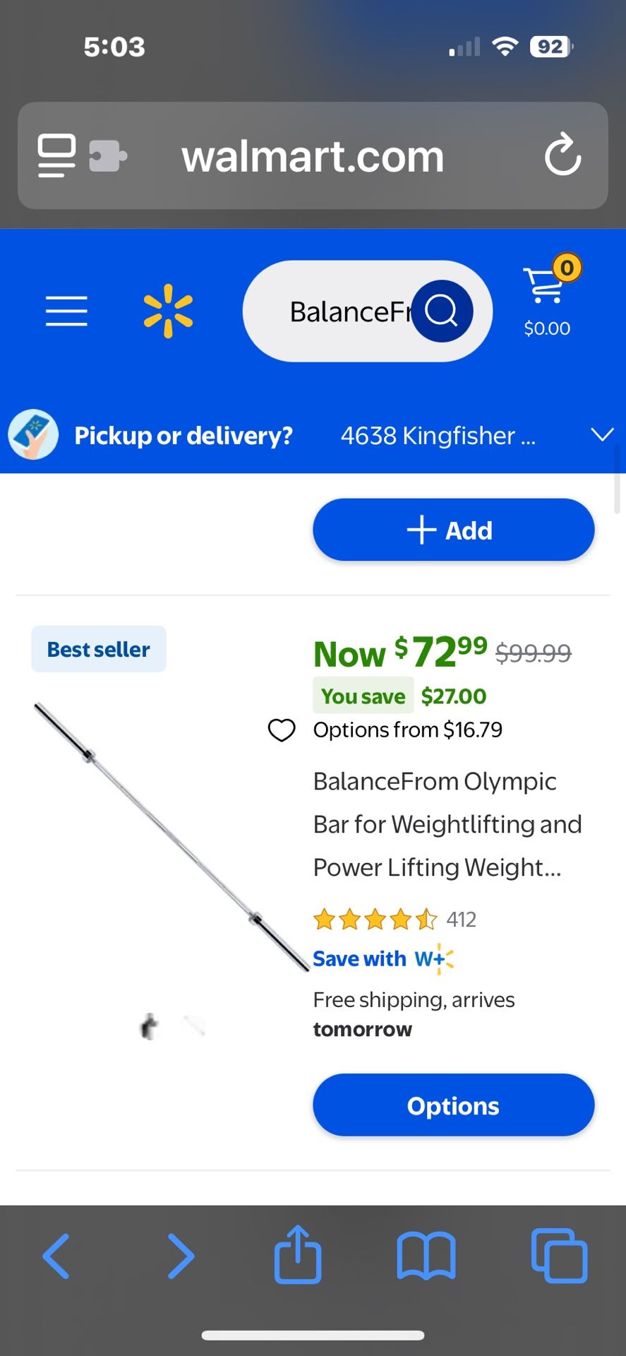
Task: Tap the Safari share icon
Action: [298, 1255]
